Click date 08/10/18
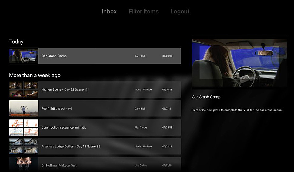This screenshot has height=172, width=294. tap(167, 90)
